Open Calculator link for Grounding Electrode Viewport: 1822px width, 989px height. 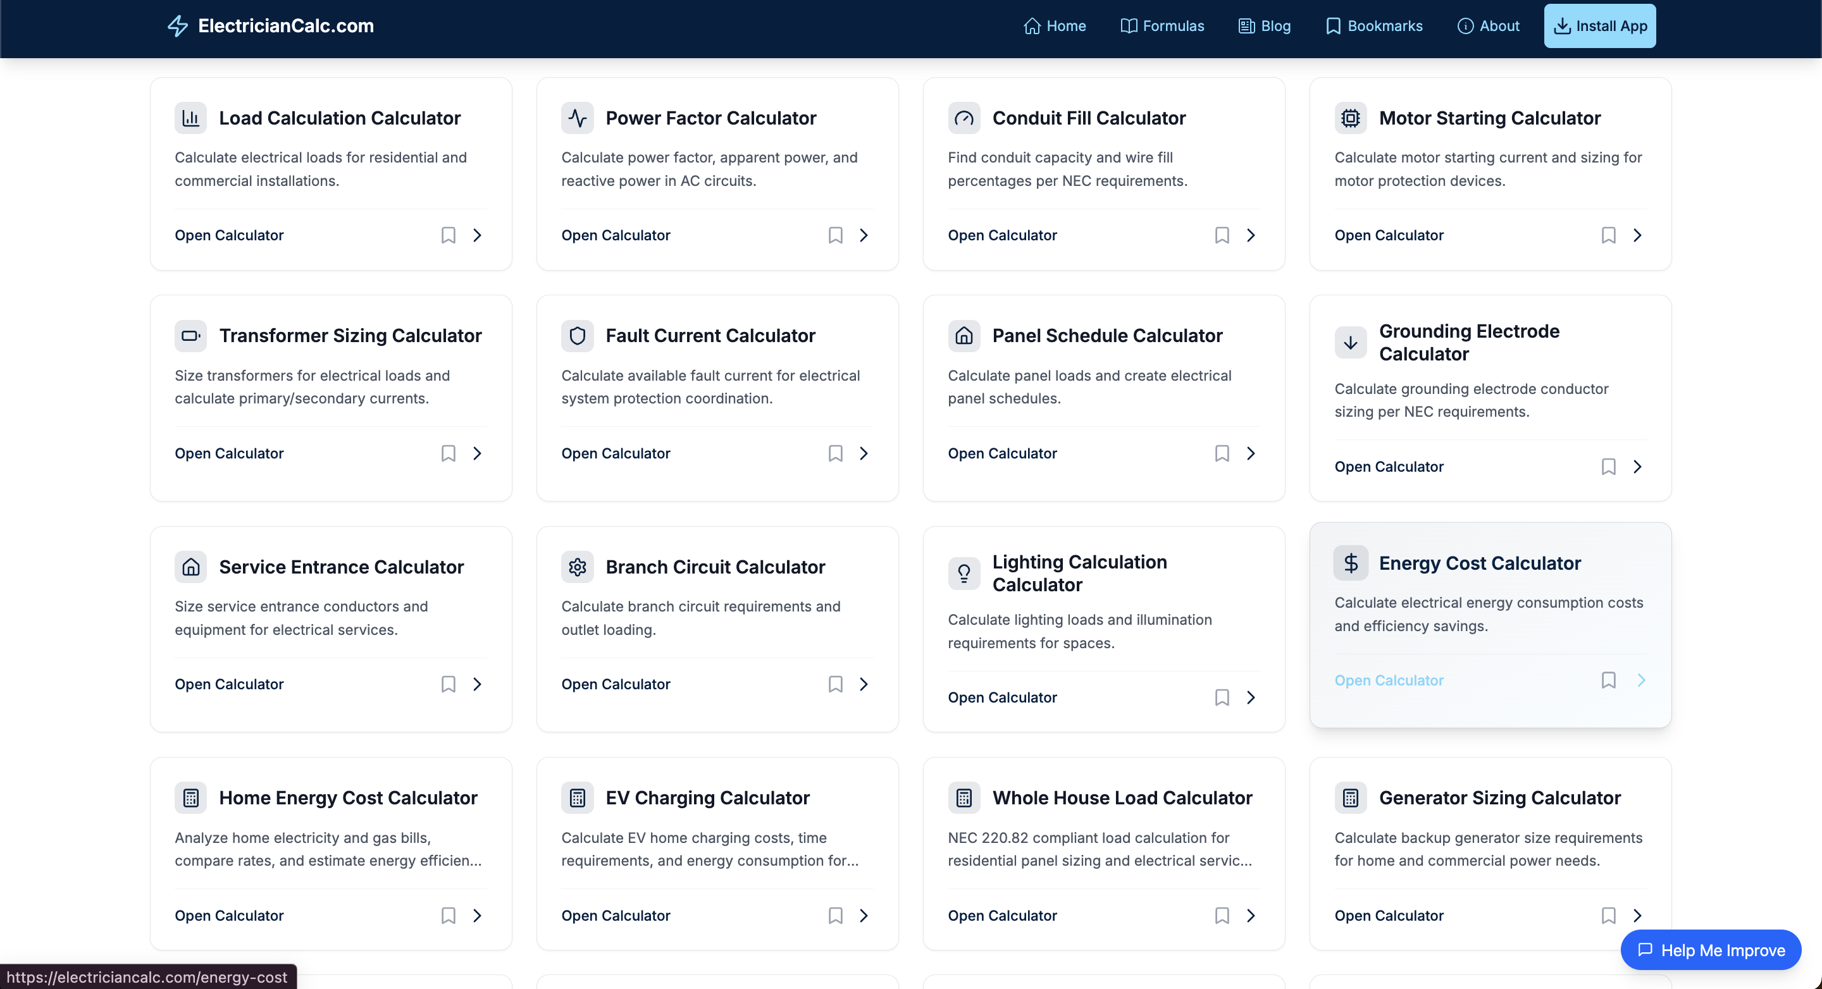[1389, 467]
